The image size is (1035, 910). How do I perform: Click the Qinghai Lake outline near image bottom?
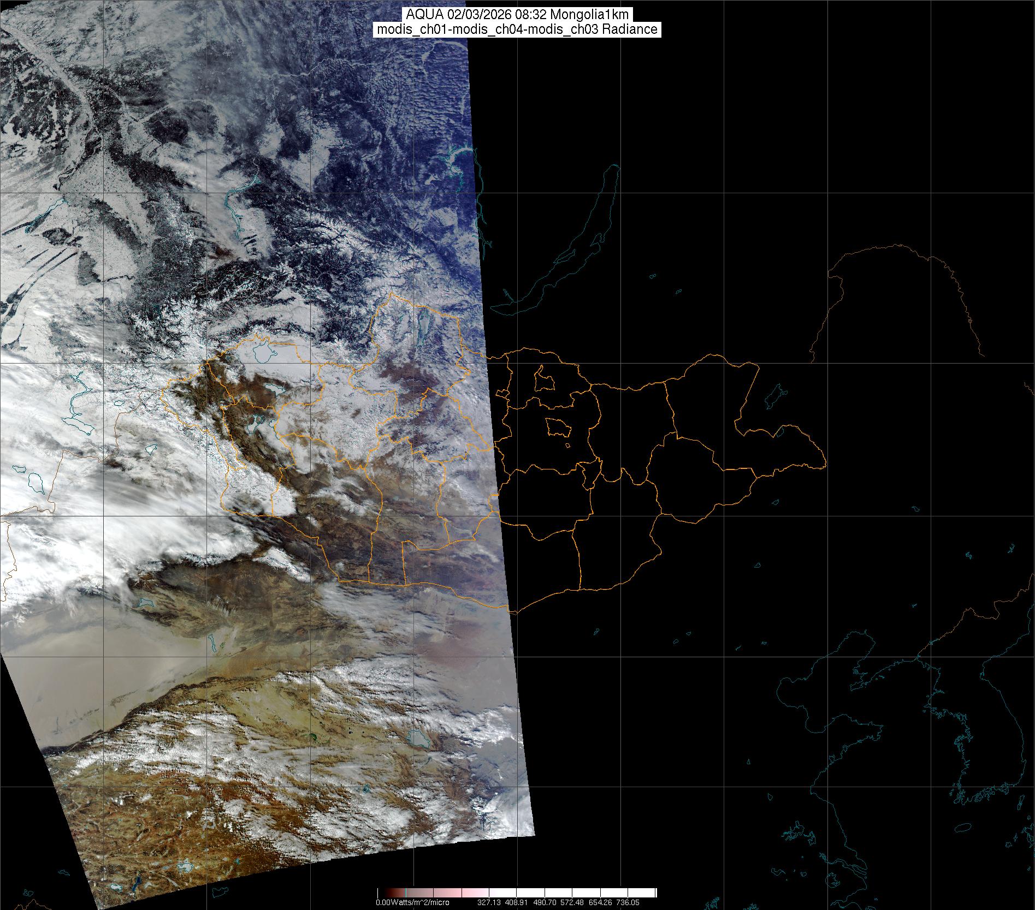[419, 739]
